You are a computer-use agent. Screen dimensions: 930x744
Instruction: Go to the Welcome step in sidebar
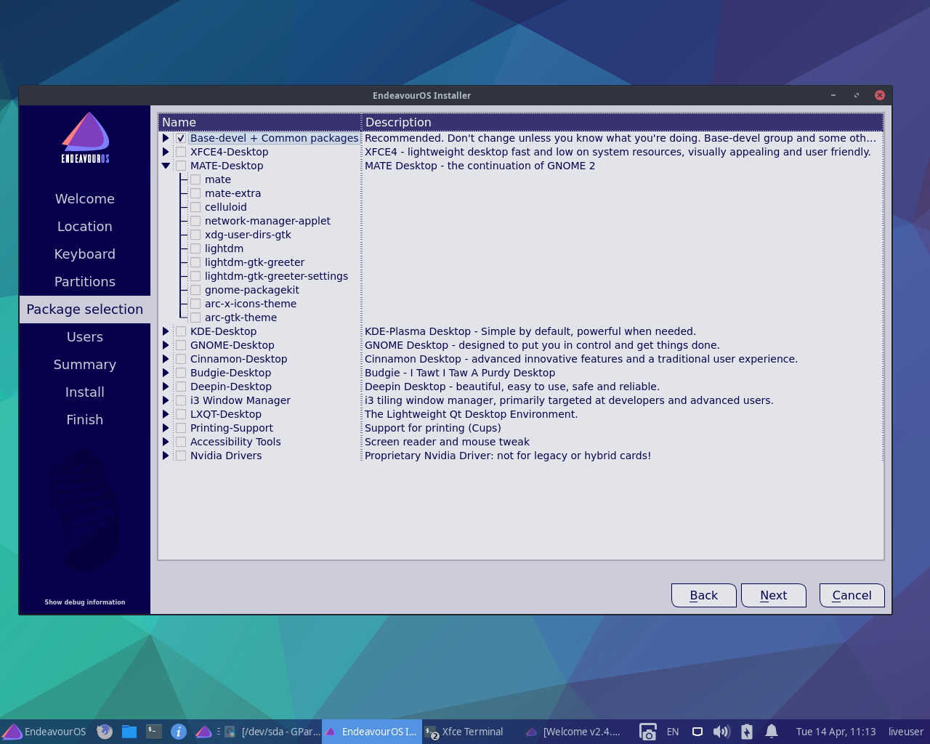tap(85, 199)
